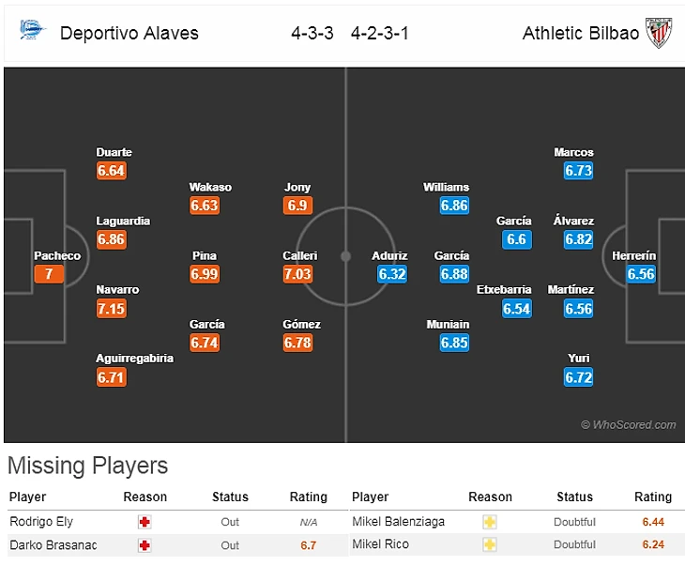685x566 pixels.
Task: Click Herrerín's blue 6.56 rating badge
Action: (641, 274)
